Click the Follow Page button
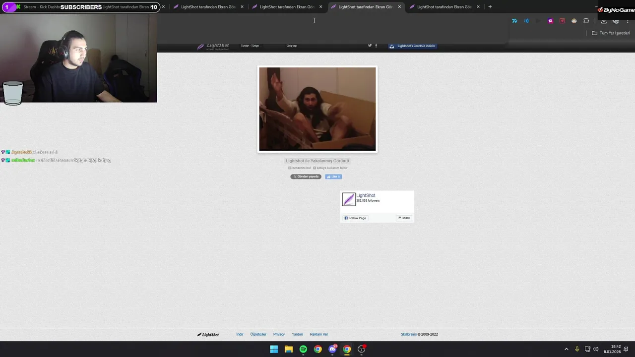The width and height of the screenshot is (635, 357). (355, 218)
